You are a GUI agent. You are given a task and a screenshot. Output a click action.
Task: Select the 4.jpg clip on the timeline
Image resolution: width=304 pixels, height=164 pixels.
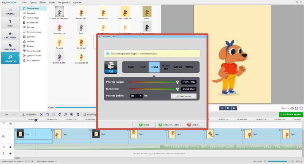tap(147, 134)
